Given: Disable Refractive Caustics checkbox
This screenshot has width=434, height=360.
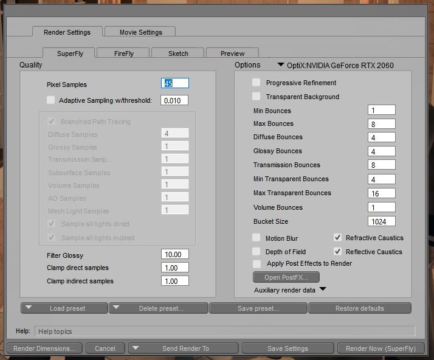Looking at the screenshot, I should (337, 238).
